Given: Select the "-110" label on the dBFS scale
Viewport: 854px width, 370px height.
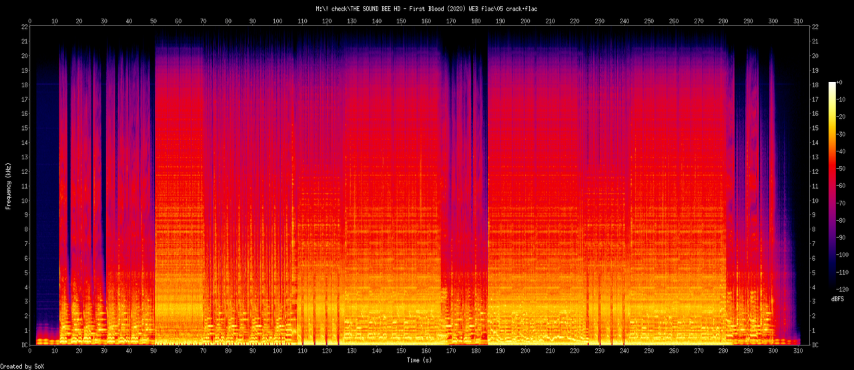Looking at the screenshot, I should point(843,273).
